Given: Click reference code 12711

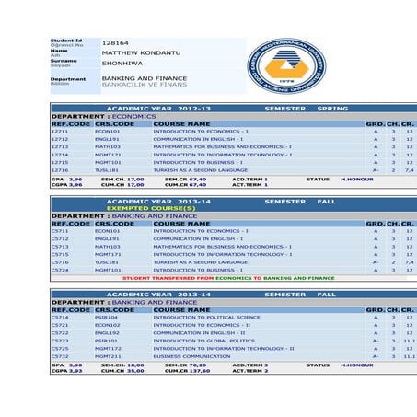Looking at the screenshot, I should [x=60, y=132].
